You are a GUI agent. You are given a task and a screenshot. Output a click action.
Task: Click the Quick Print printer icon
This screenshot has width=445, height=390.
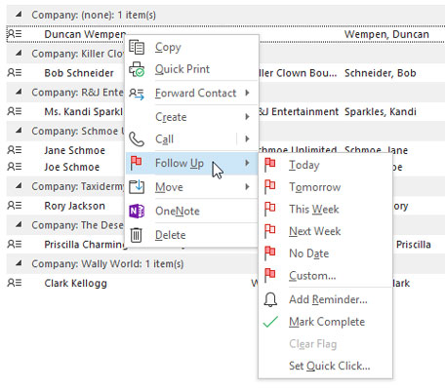[137, 69]
